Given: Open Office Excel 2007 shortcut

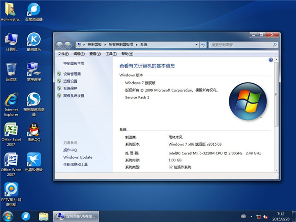Looking at the screenshot, I should (x=11, y=135).
